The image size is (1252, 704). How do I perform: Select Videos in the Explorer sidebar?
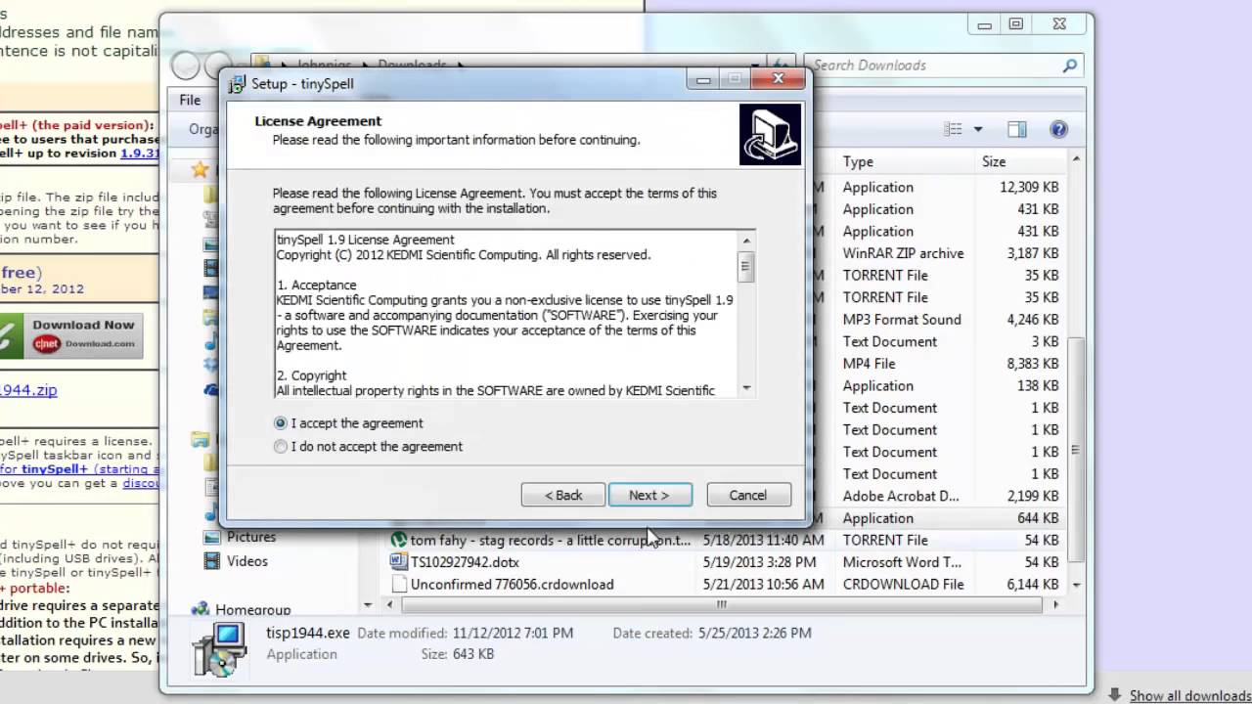pos(247,561)
